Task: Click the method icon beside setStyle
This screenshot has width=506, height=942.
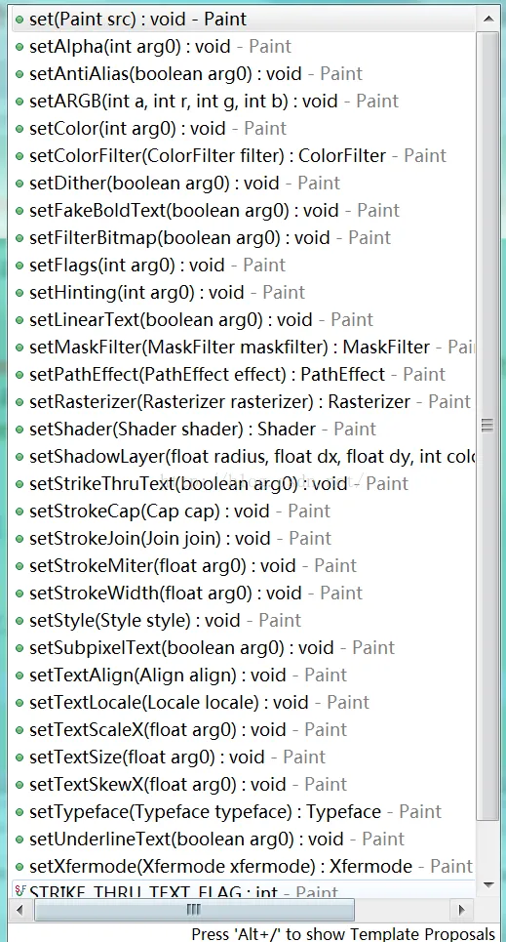Action: click(19, 621)
